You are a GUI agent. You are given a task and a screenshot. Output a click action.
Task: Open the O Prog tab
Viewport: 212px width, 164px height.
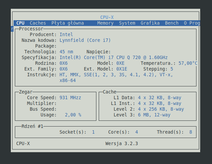pos(192,23)
